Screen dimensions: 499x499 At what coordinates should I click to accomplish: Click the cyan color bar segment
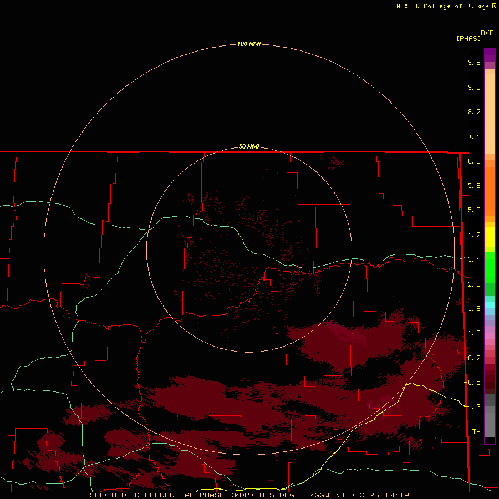coord(490,305)
